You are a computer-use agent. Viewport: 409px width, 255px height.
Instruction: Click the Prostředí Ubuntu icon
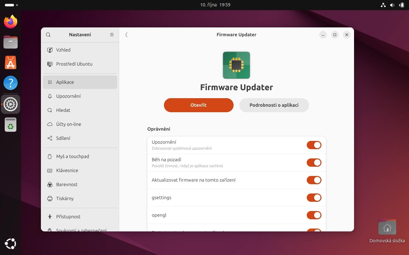tap(50, 64)
